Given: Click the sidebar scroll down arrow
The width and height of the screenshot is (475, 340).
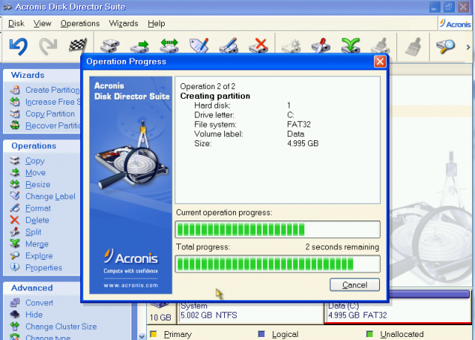Looking at the screenshot, I should tap(142, 336).
